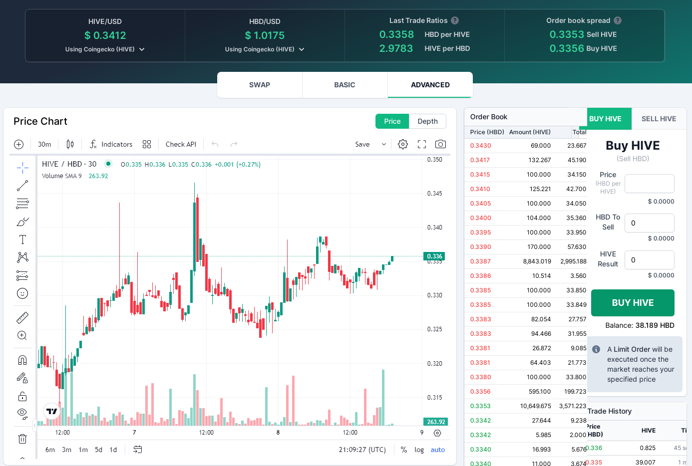Select the BUY HIVE tab
The width and height of the screenshot is (692, 466).
(606, 119)
